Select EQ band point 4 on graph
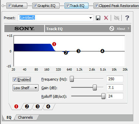This screenshot has width=139, height=124. coord(102,51)
